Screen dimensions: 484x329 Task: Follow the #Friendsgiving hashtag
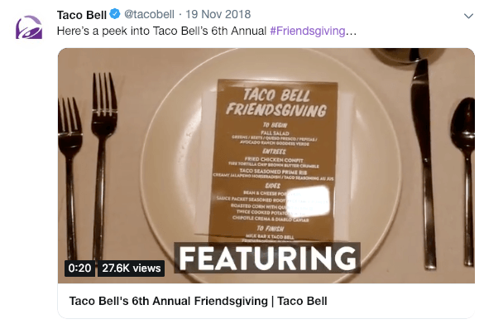[308, 31]
